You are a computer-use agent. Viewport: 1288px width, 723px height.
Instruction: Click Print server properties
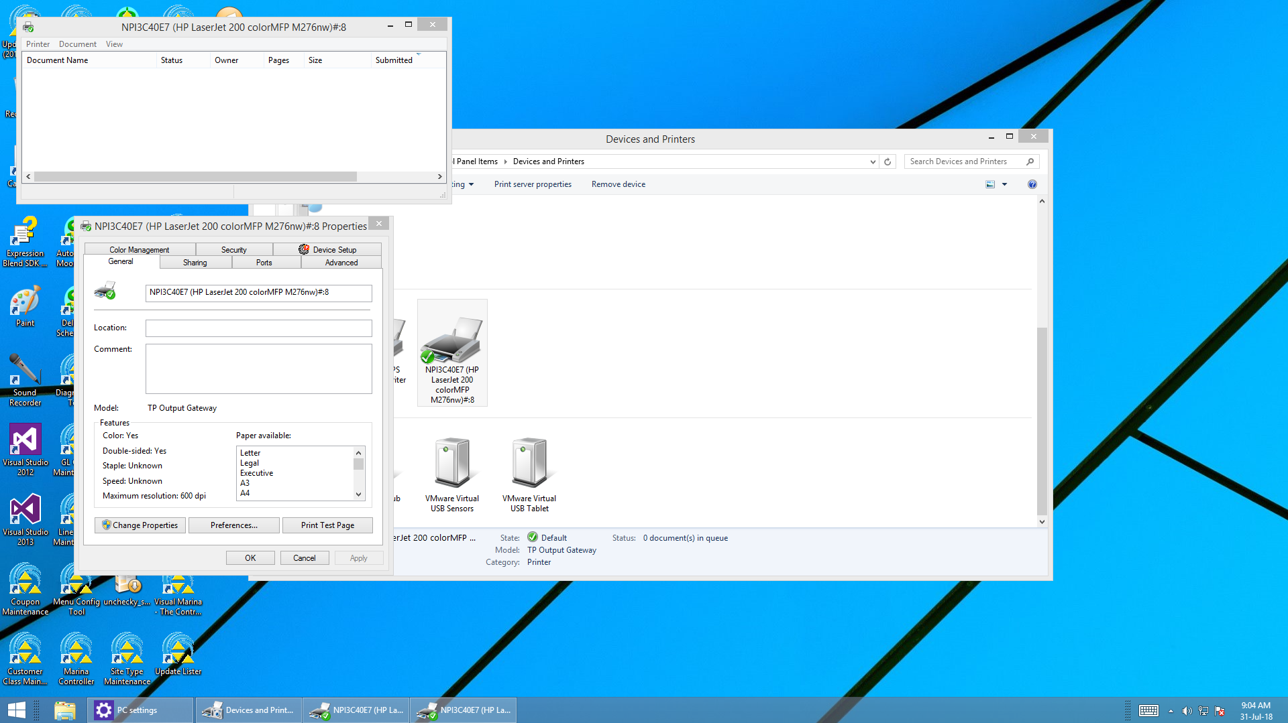click(533, 184)
